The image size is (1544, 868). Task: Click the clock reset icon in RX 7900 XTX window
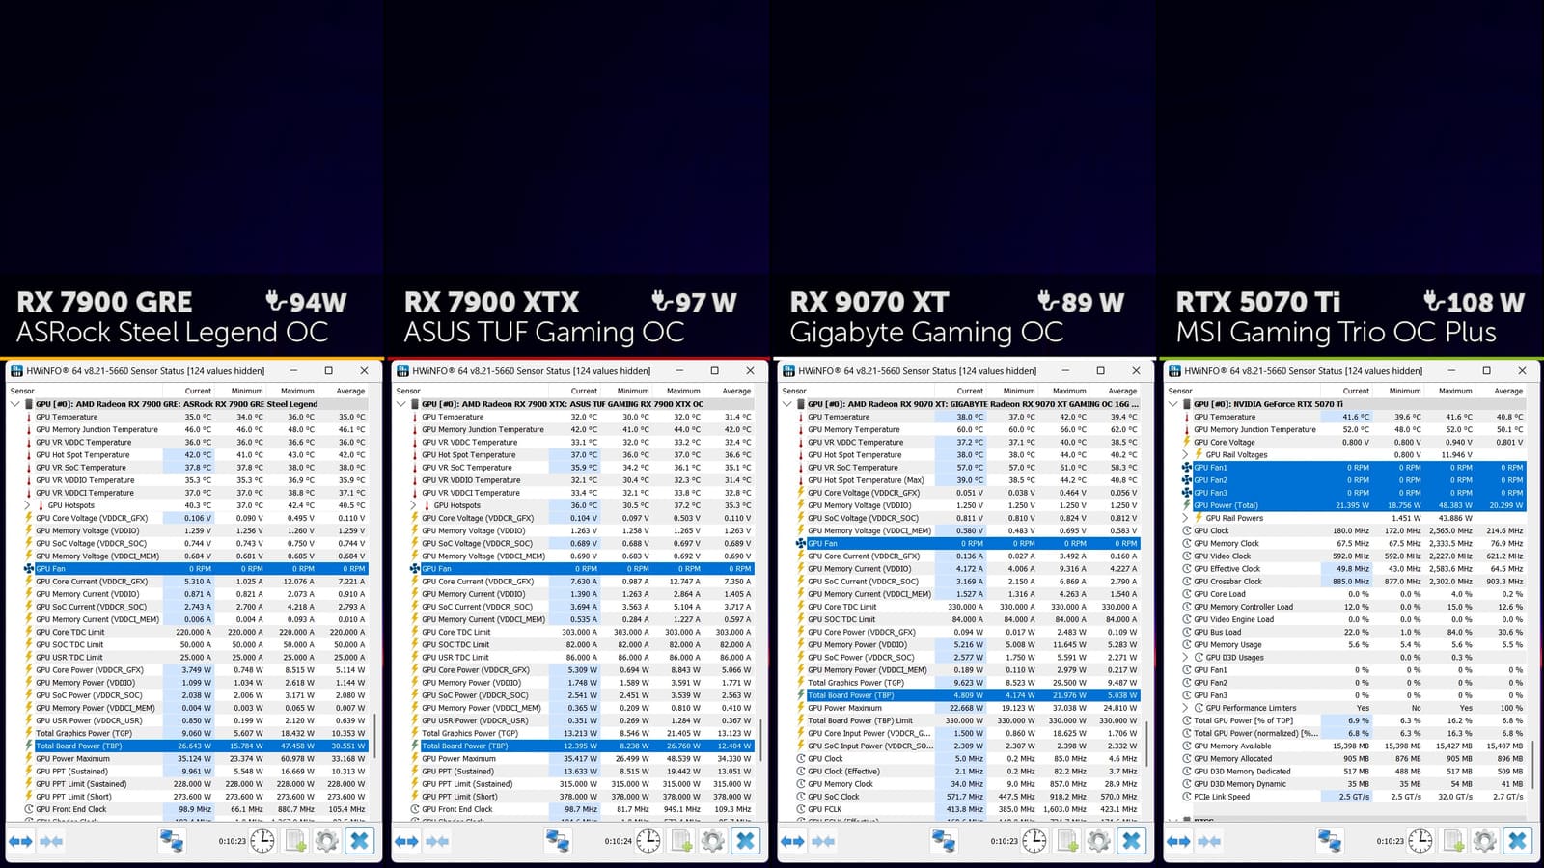click(x=648, y=841)
